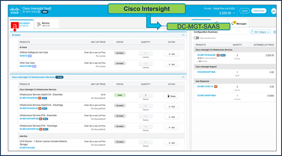Click the badge beside SAAS-OTHER
Screen dimensions: 282x156
(x=34, y=66)
